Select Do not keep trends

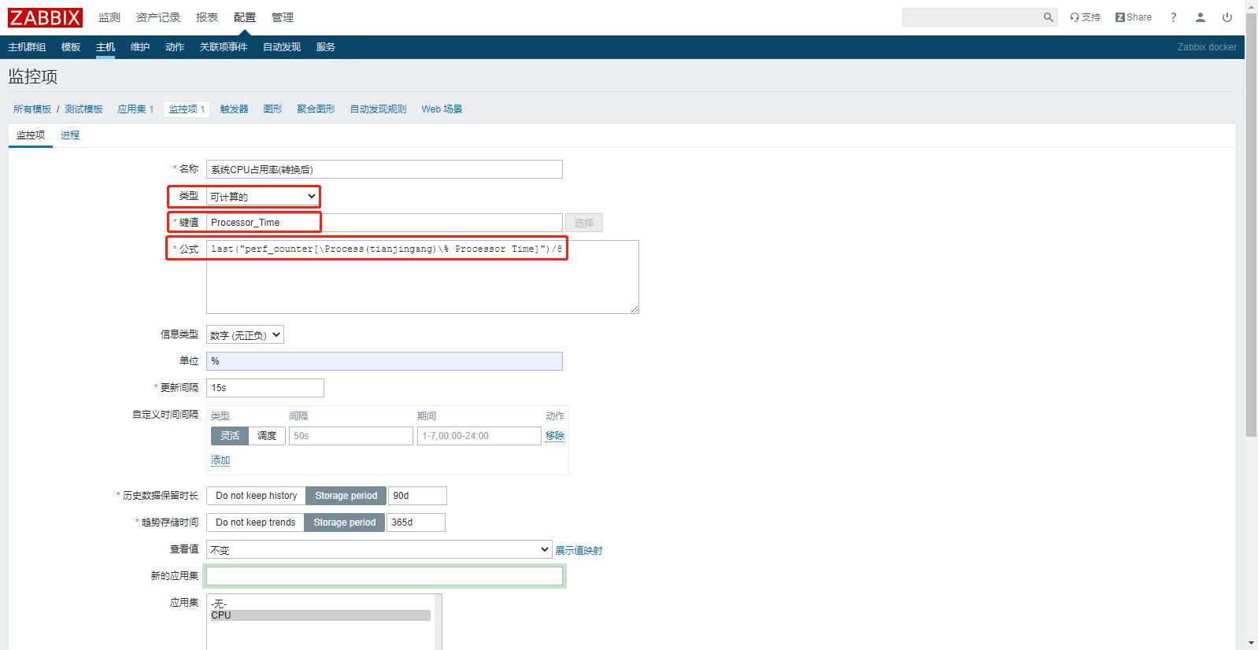pyautogui.click(x=255, y=523)
